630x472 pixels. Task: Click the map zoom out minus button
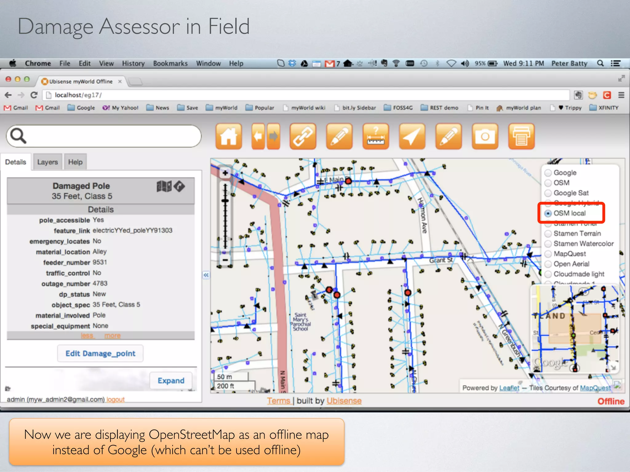[225, 260]
